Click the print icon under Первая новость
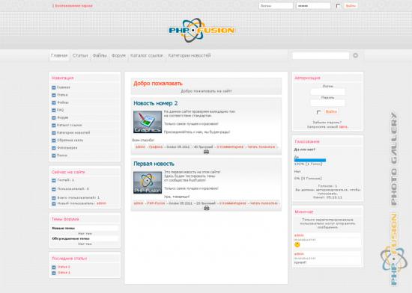Screen dimensions: 412x293 point(207,208)
